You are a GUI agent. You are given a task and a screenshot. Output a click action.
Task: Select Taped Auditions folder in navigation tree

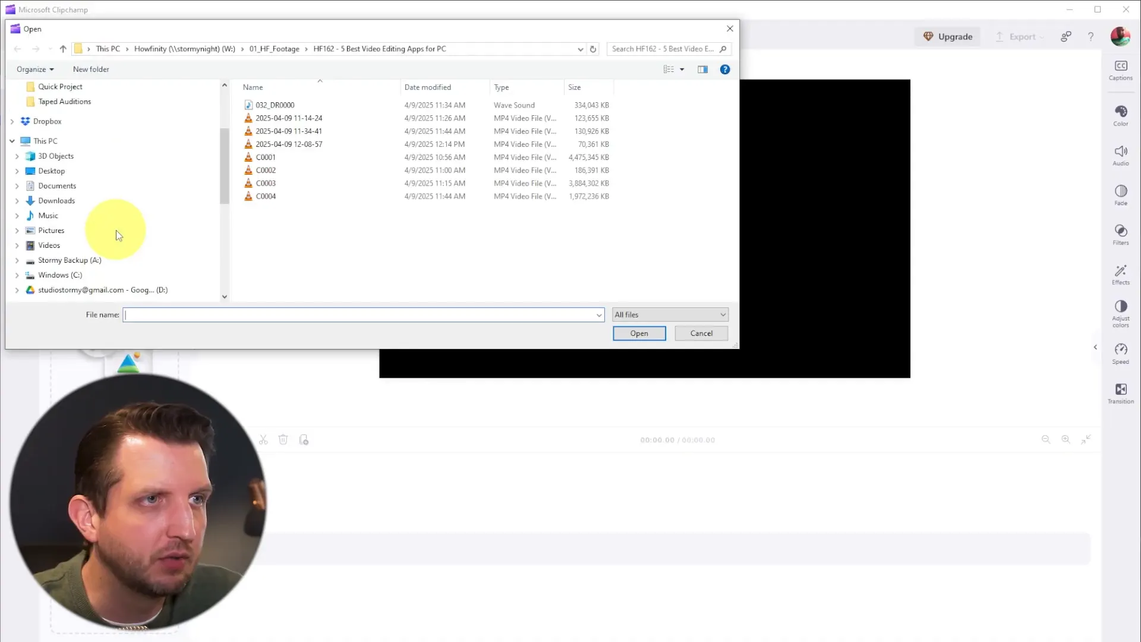pos(64,102)
